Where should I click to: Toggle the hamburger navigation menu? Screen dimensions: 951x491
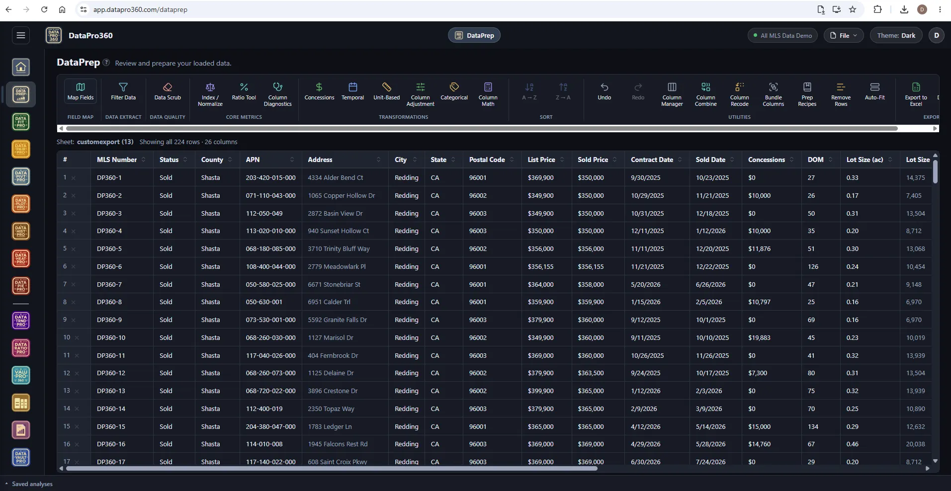21,35
